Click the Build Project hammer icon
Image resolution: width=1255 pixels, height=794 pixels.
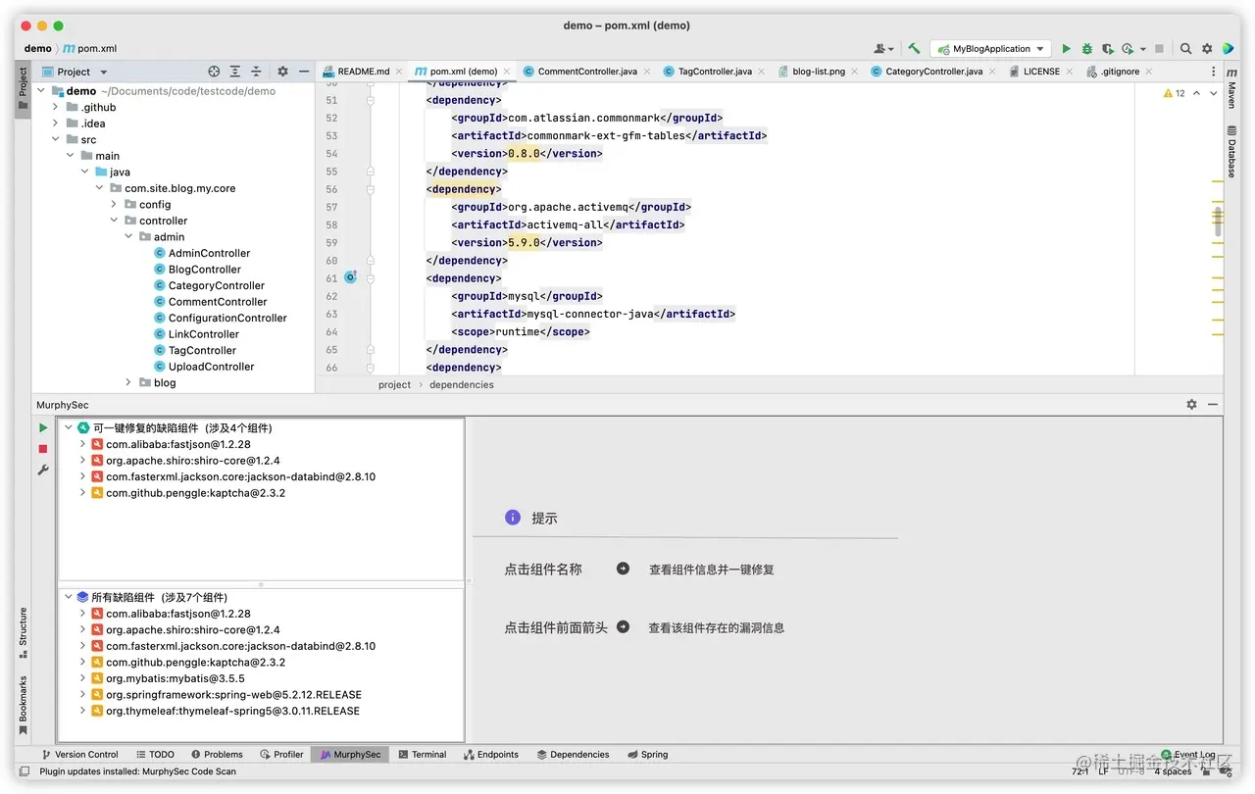tap(914, 48)
